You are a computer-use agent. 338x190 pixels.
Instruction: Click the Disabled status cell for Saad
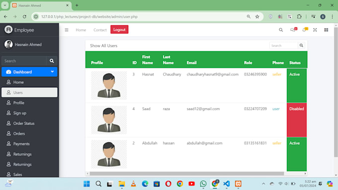(297, 120)
